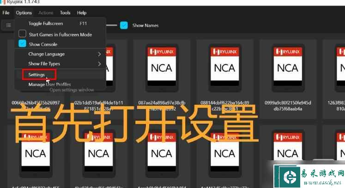
Task: Click Toggle Fullscreen in the Options menu
Action: [x=45, y=23]
